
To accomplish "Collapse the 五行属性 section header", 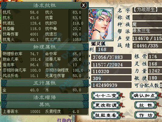I will click(45, 83).
